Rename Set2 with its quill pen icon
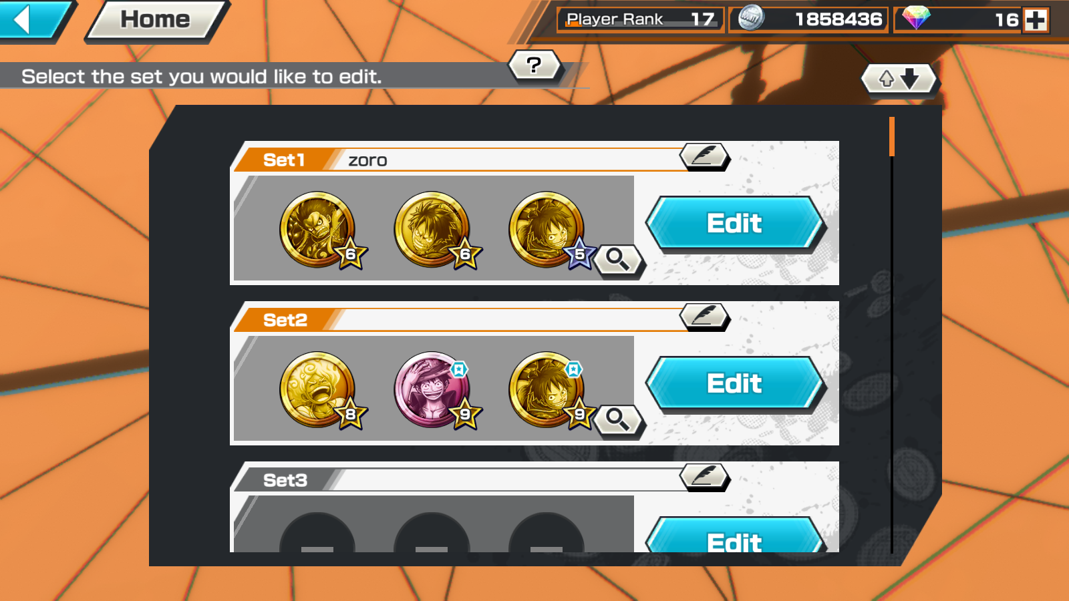Screen dimensions: 1069x601 click(x=705, y=317)
